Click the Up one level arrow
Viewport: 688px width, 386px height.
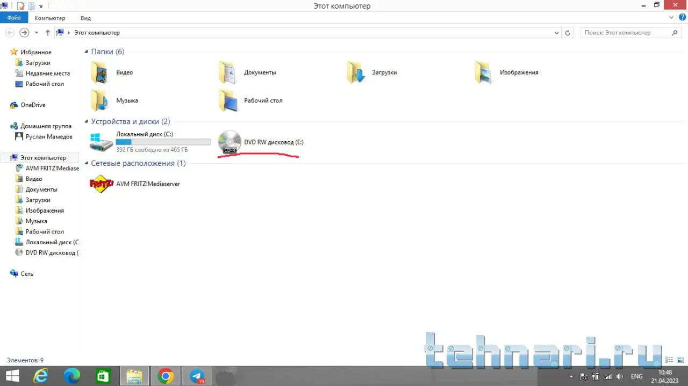tap(48, 33)
